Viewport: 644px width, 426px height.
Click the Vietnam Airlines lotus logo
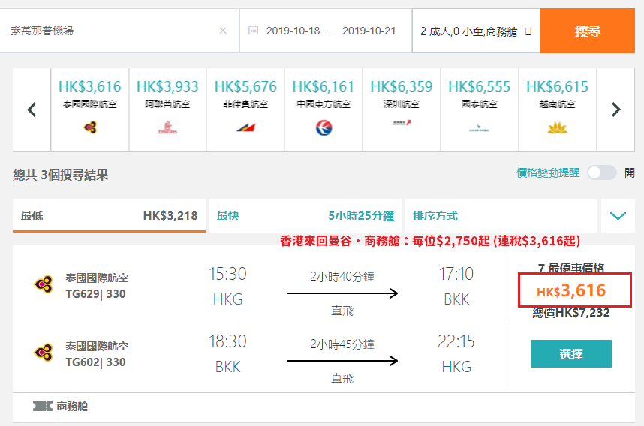[x=558, y=128]
